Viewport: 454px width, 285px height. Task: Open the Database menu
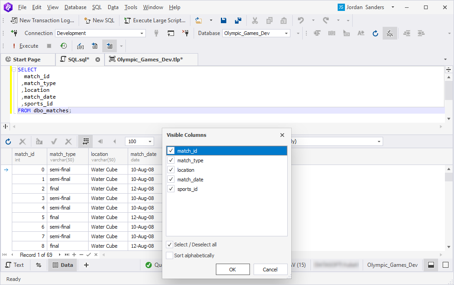[75, 7]
